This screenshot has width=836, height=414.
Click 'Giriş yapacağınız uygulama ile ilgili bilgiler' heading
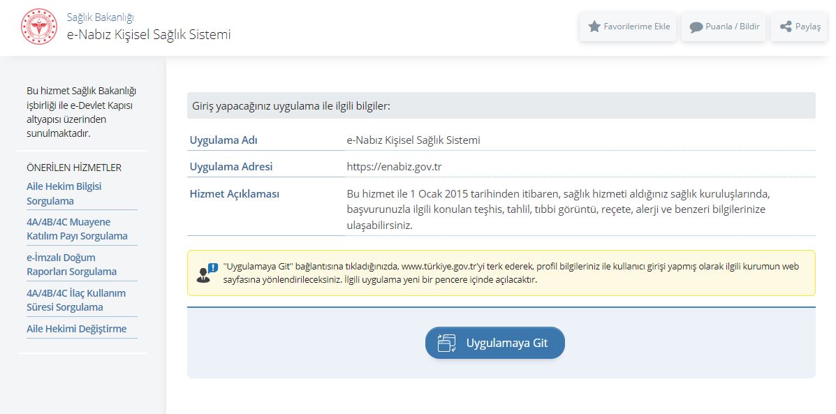pos(291,106)
